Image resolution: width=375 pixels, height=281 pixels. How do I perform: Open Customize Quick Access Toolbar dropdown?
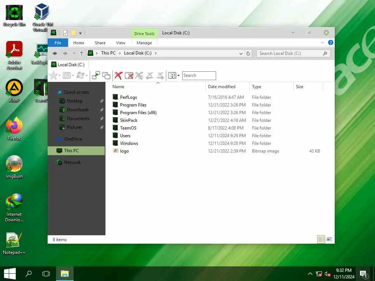(80, 33)
